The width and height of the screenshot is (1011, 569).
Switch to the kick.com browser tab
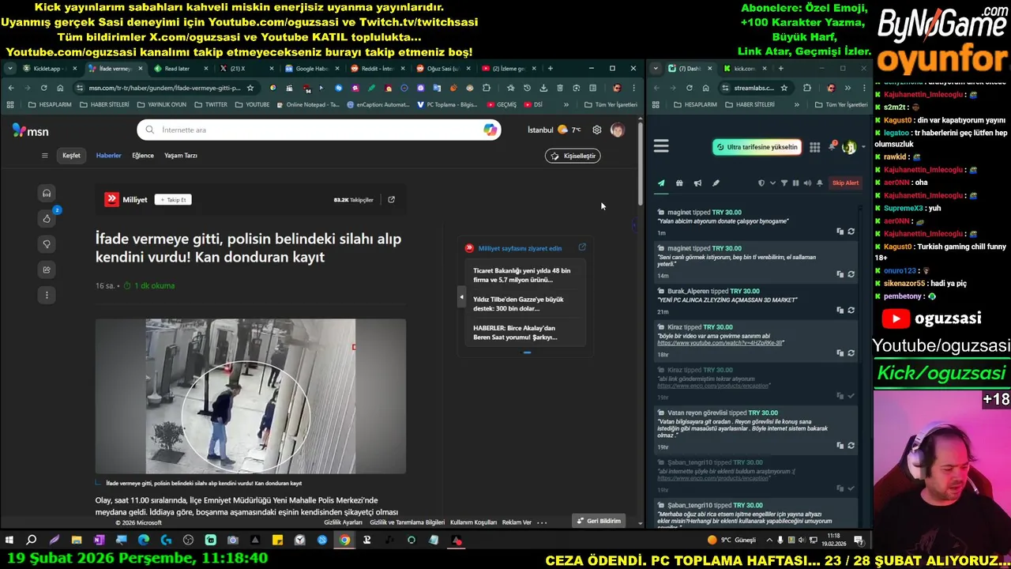(744, 69)
